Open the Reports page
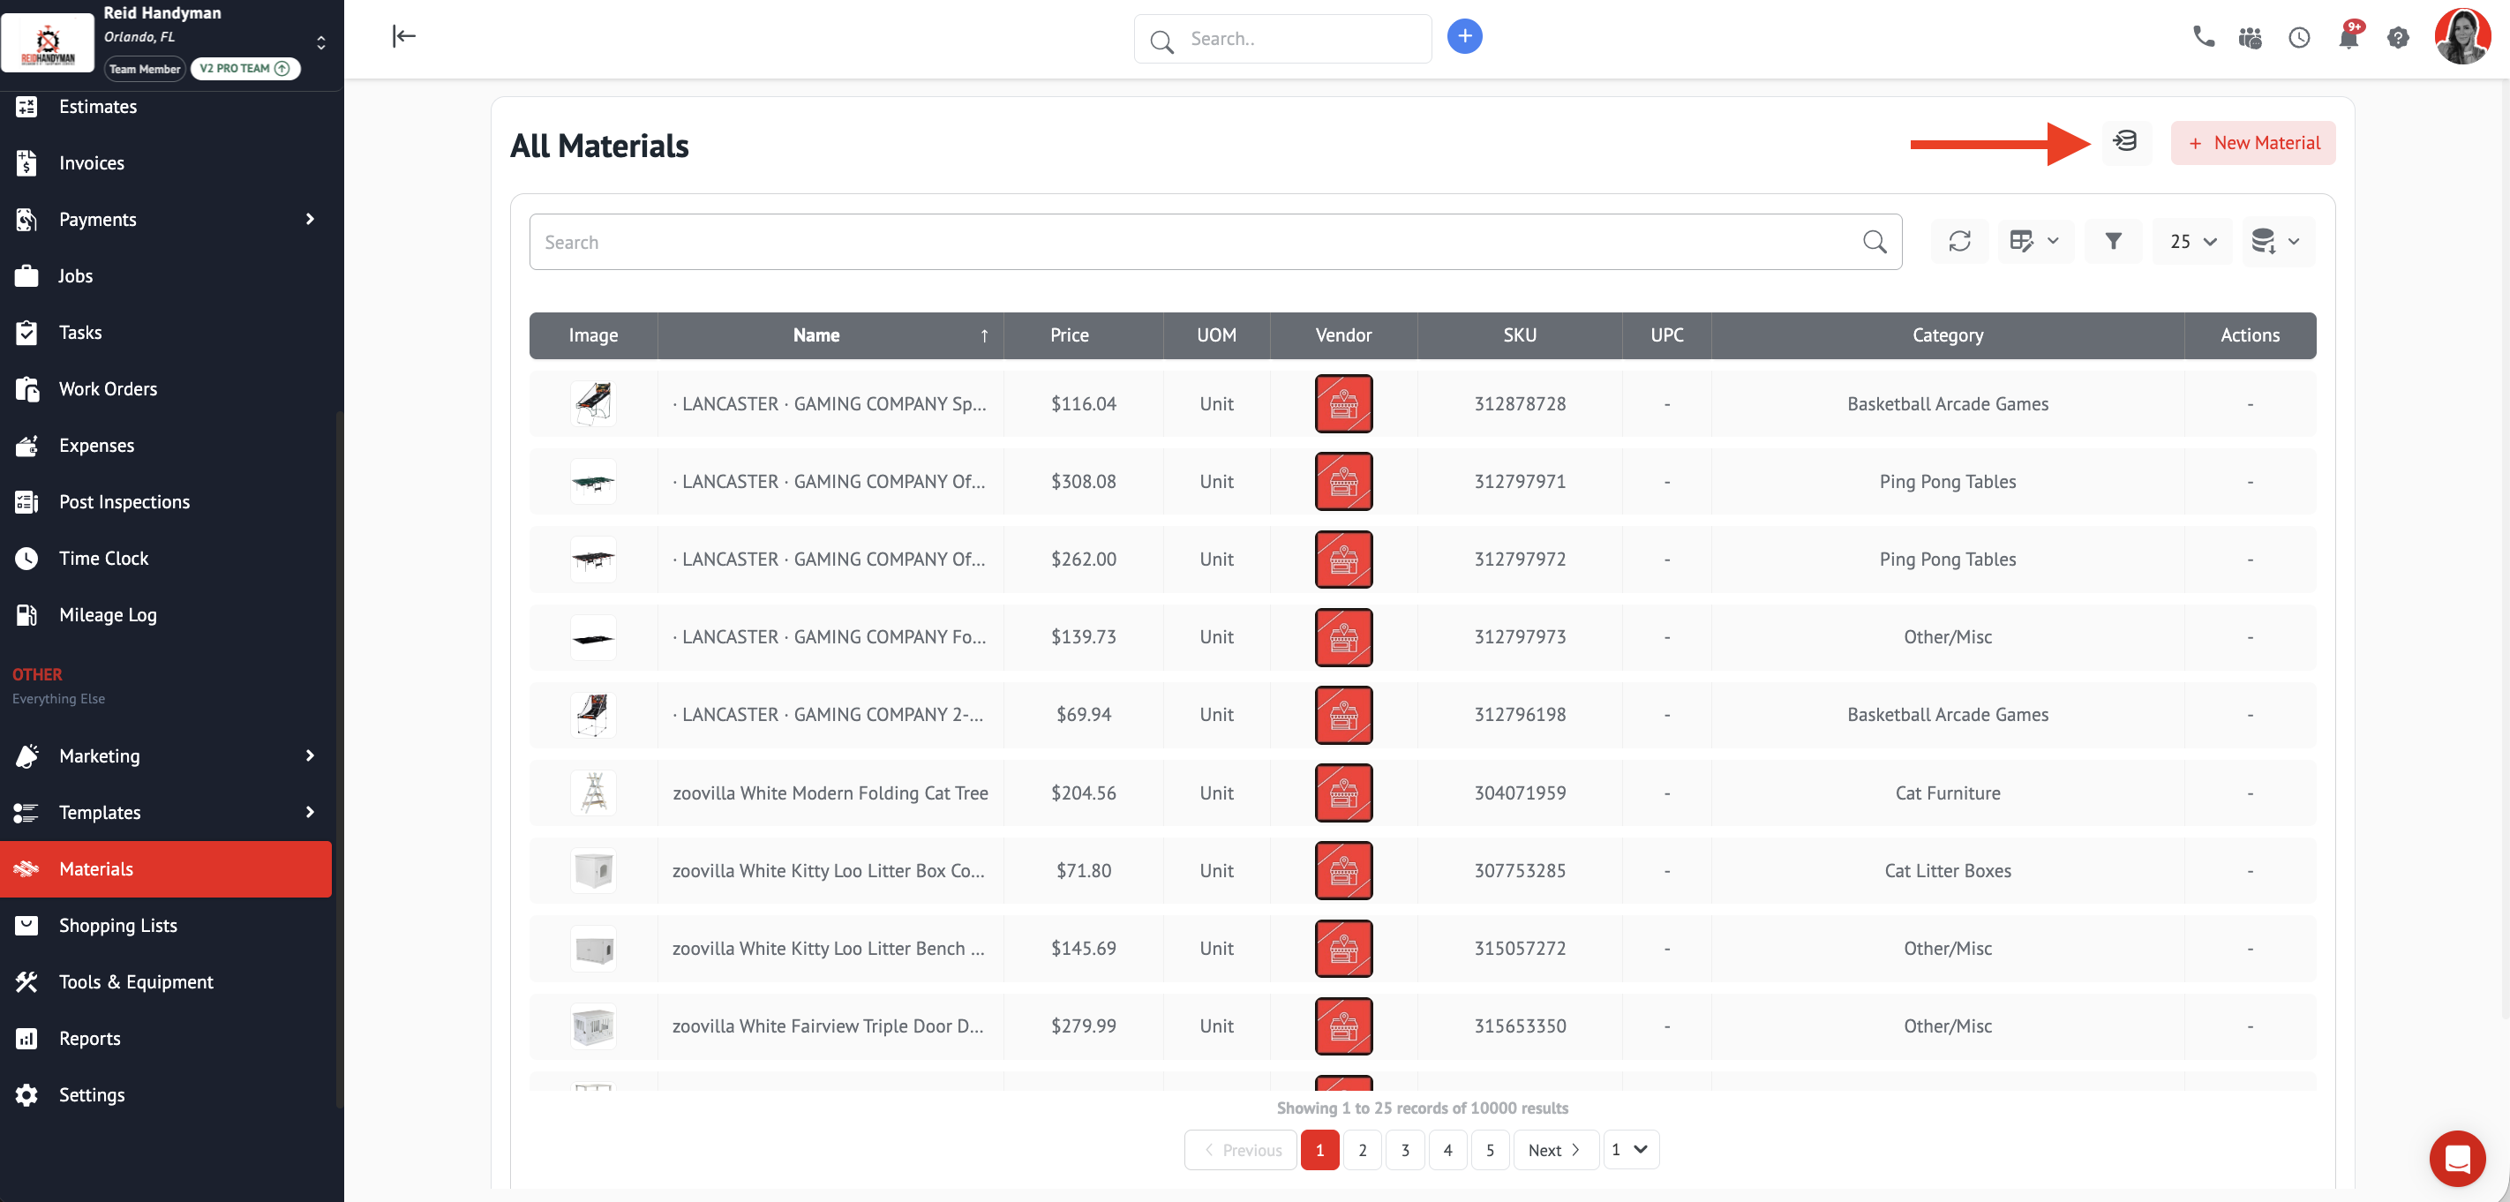This screenshot has width=2510, height=1202. [x=166, y=1039]
